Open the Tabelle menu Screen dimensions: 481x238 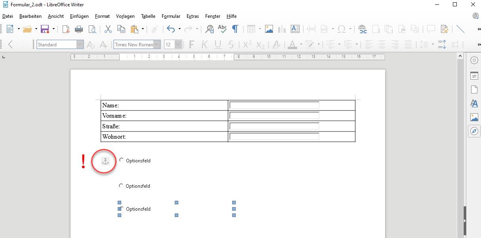click(148, 16)
